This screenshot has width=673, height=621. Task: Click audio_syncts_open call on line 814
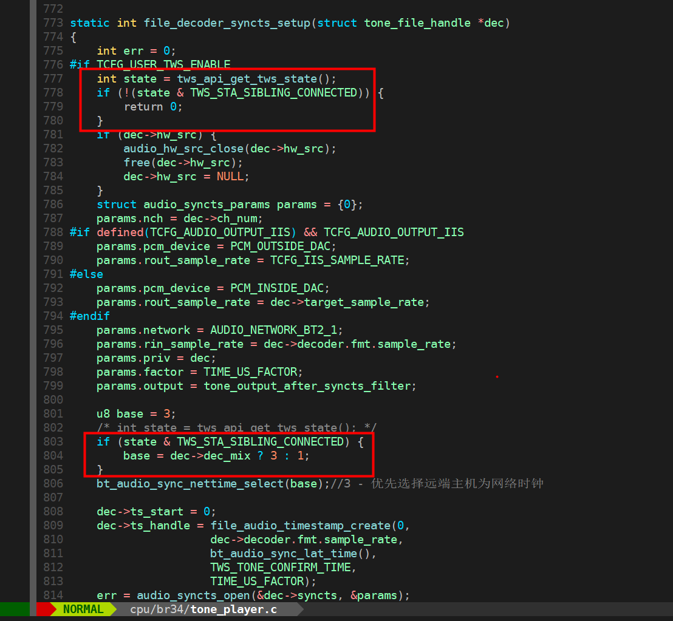[x=193, y=596]
